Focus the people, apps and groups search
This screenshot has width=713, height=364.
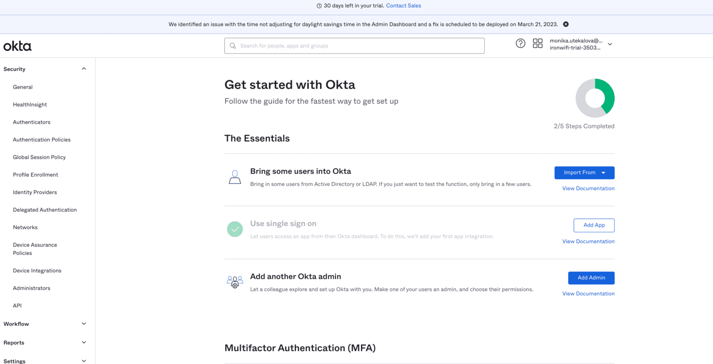(354, 46)
